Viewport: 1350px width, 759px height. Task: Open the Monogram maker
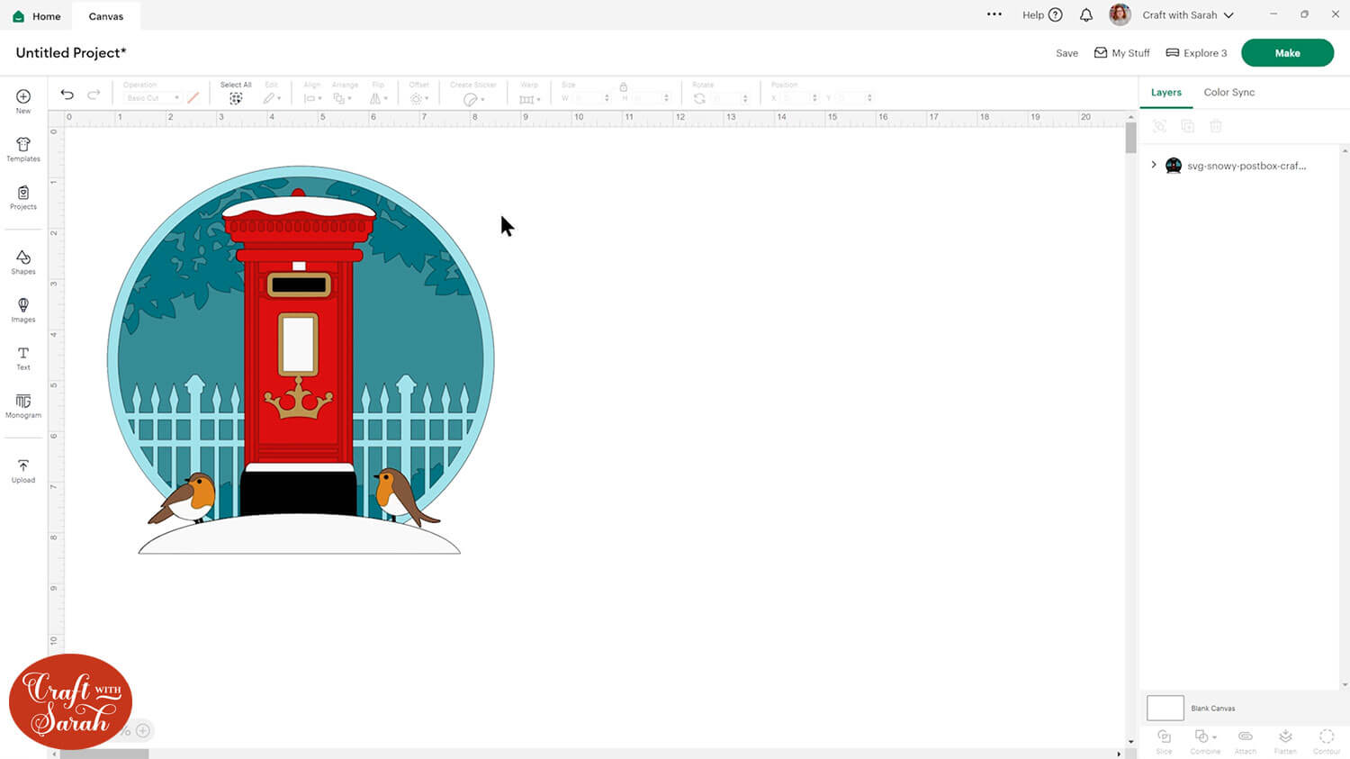pos(23,406)
